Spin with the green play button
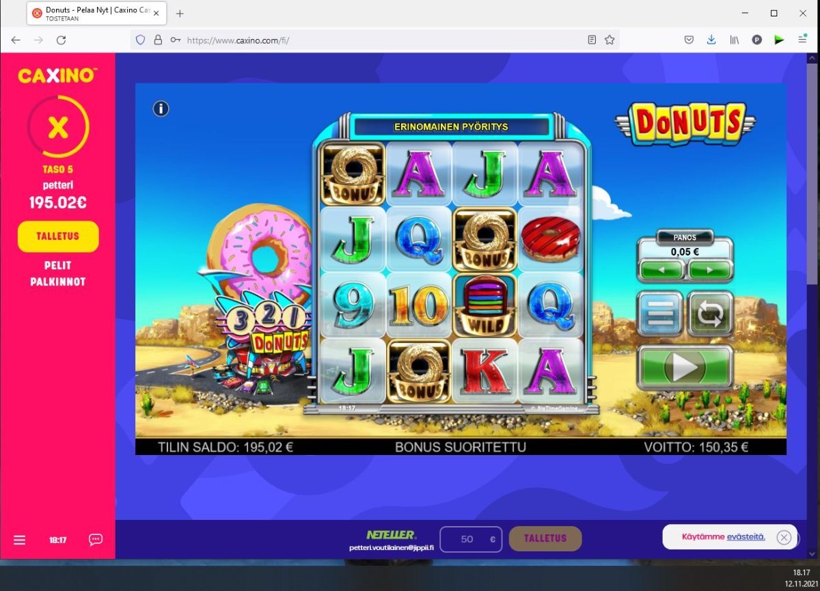The height and width of the screenshot is (591, 820). point(685,368)
